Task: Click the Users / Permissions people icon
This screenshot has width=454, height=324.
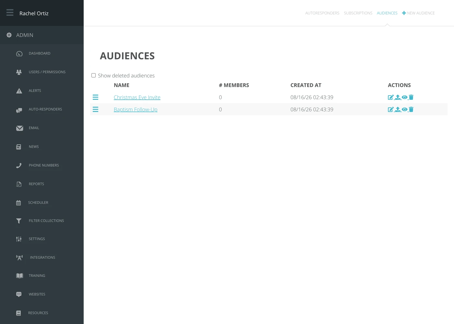Action: click(19, 72)
